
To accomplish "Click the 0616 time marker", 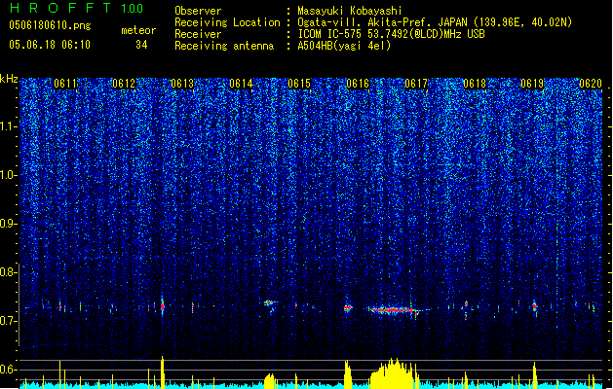I will pyautogui.click(x=358, y=84).
